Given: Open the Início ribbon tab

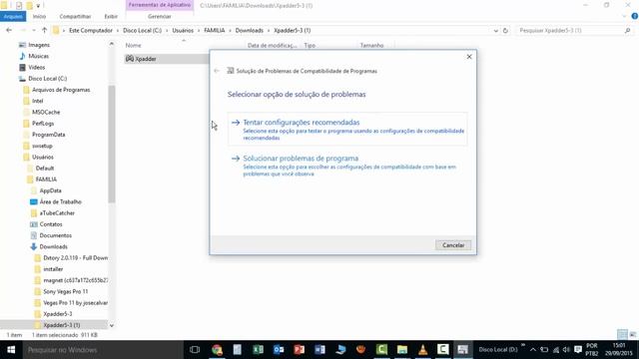Looking at the screenshot, I should pyautogui.click(x=39, y=16).
